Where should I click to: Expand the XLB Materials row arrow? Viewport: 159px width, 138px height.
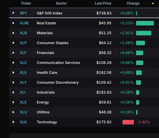[13, 33]
